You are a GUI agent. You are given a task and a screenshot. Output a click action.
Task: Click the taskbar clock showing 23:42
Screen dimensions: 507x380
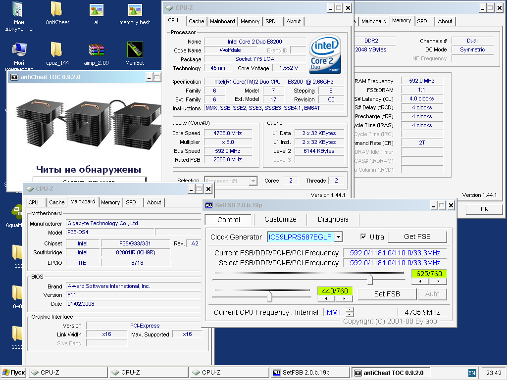tap(494, 373)
